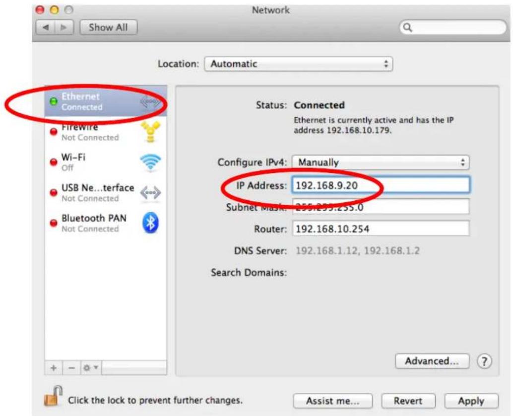Screen dimensions: 513x416
Task: Close the Network window
Action: point(40,10)
